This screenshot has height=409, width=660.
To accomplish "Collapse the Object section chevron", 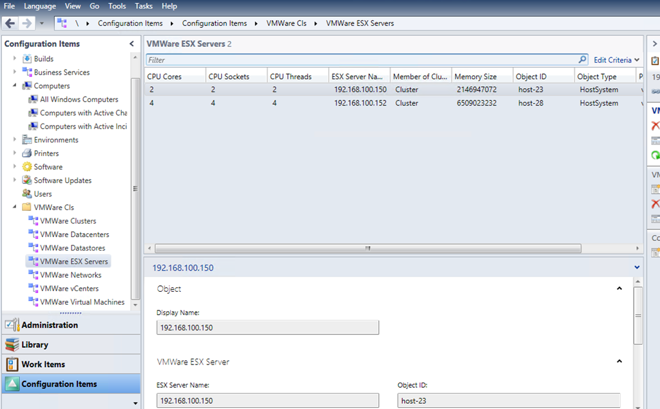I will click(619, 289).
